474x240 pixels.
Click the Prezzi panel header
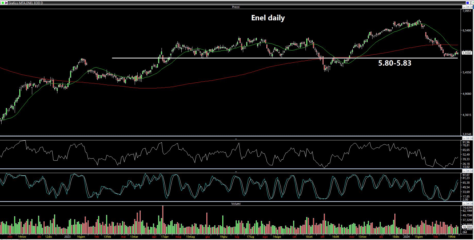point(236,7)
